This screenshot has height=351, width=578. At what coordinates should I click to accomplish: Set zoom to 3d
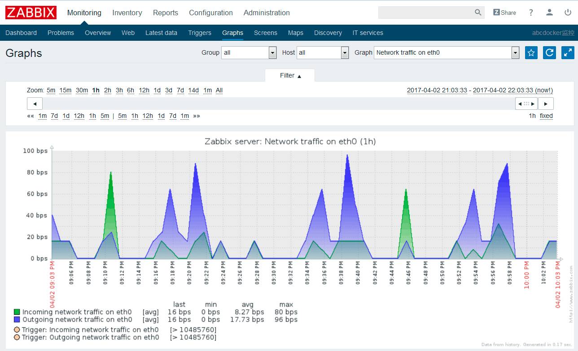coord(169,90)
